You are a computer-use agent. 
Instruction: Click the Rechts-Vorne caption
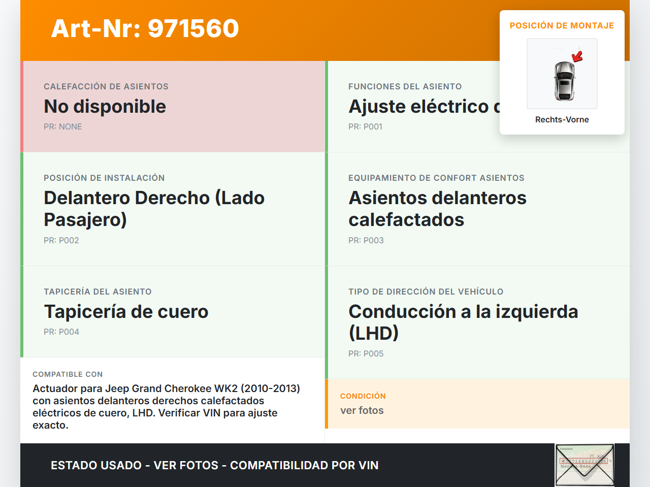pyautogui.click(x=562, y=119)
